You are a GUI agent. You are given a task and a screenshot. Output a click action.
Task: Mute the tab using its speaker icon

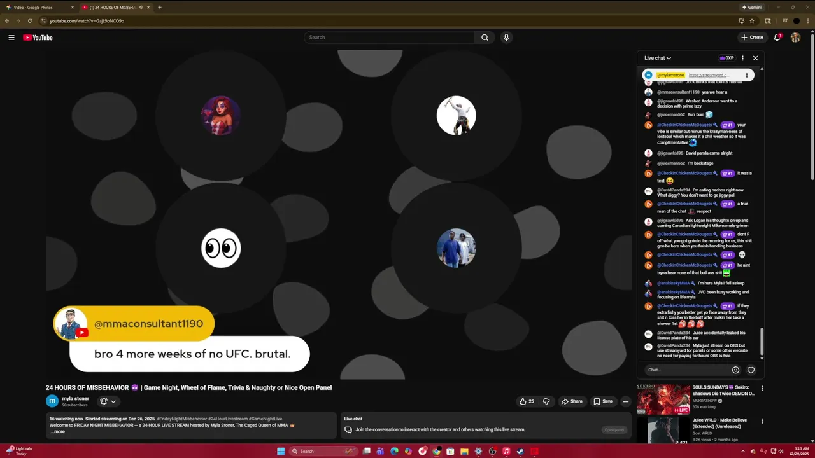point(140,8)
